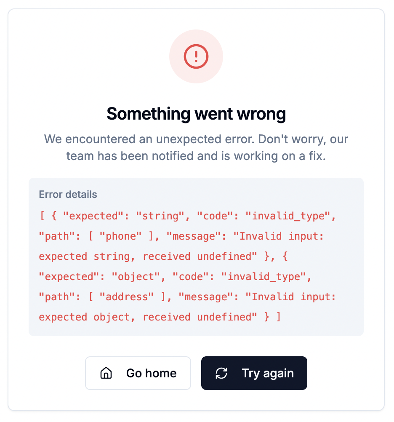Click the "Something went wrong" heading

pos(196,114)
